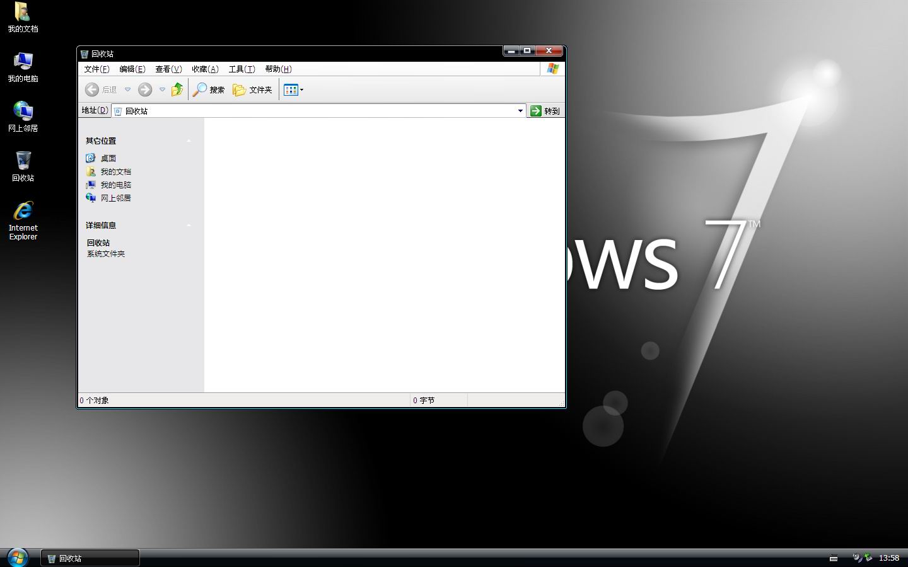The width and height of the screenshot is (908, 567).
Task: Click the 后退 back arrow button
Action: point(101,89)
